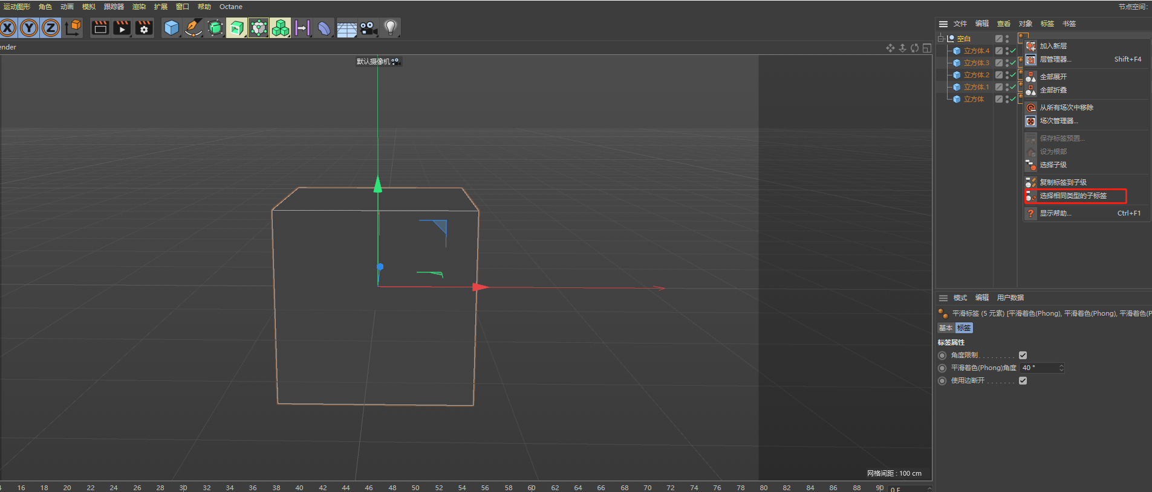Viewport: 1152px width, 492px height.
Task: Click the subdivision surface generator icon
Action: click(215, 28)
